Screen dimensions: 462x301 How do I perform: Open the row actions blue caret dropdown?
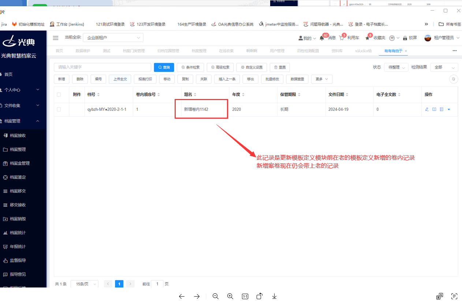[x=449, y=109]
